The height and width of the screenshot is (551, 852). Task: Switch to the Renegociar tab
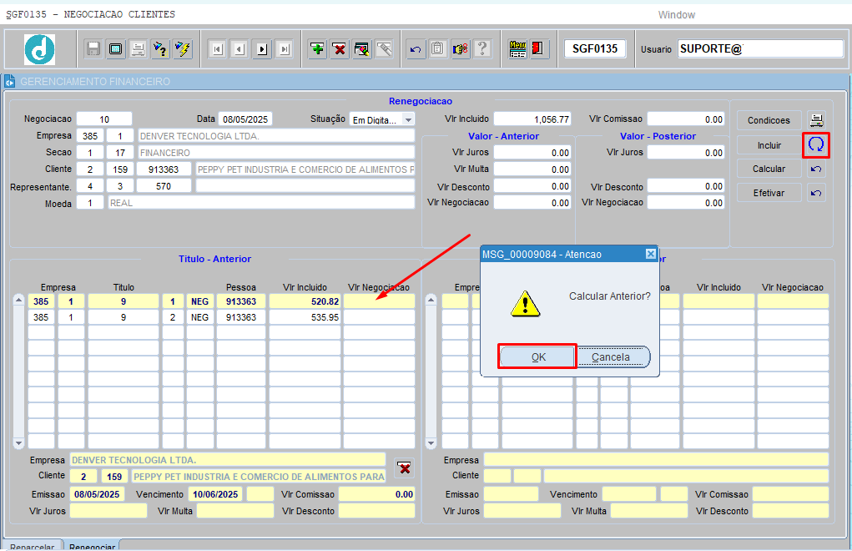(x=92, y=546)
